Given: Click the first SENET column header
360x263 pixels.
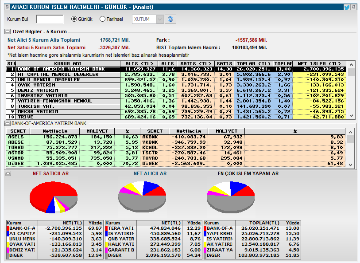Looking at the screenshot, I should click(18, 131).
